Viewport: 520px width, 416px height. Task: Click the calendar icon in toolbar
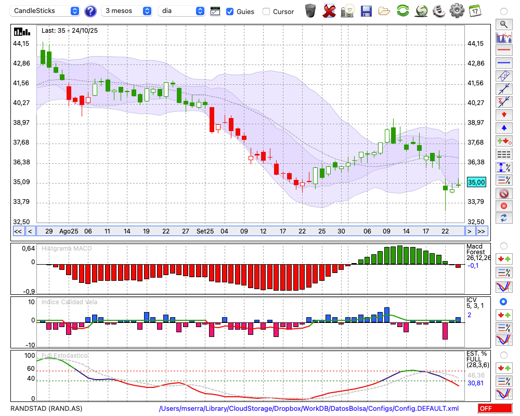[474, 11]
